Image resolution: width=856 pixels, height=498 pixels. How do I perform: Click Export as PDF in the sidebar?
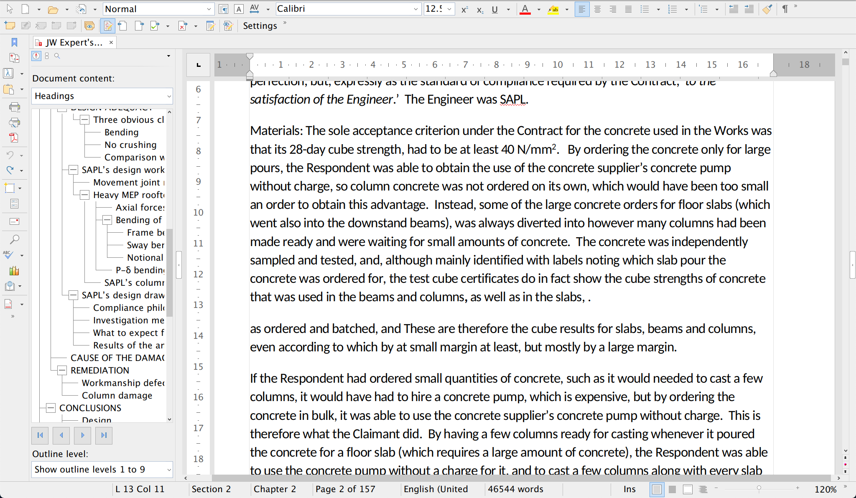pos(14,138)
